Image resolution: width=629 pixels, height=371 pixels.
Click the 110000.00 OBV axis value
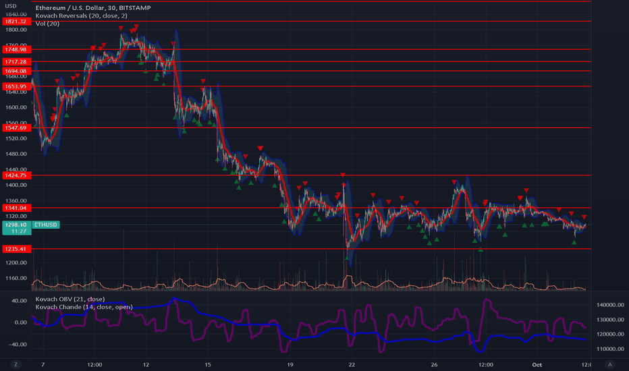(610, 349)
